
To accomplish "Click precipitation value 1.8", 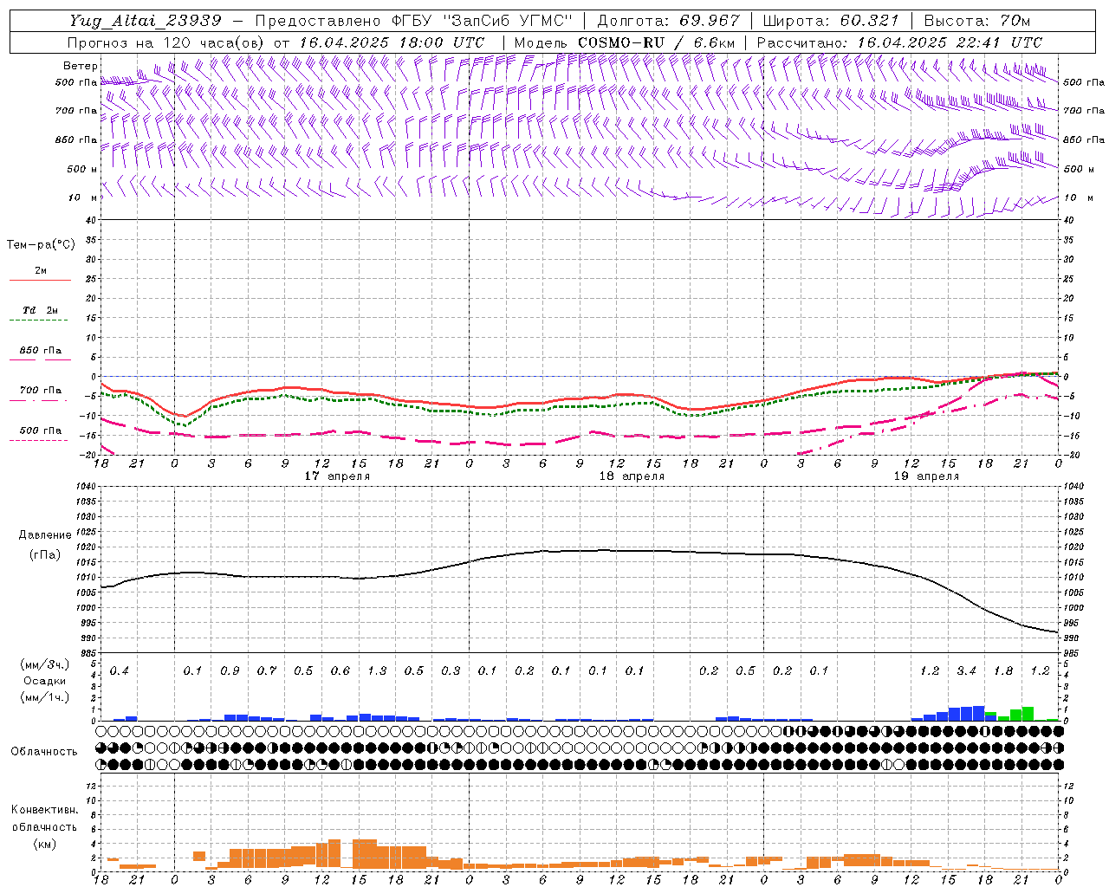I will [x=1003, y=671].
